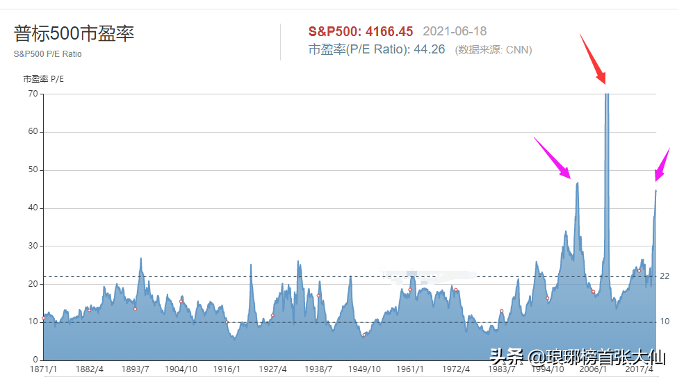The image size is (677, 377).
Task: Click the data source note (数据来源: CNN)
Action: pos(494,49)
